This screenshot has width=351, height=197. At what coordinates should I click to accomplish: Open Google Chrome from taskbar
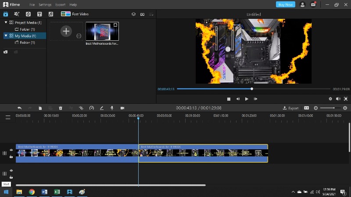pyautogui.click(x=32, y=192)
